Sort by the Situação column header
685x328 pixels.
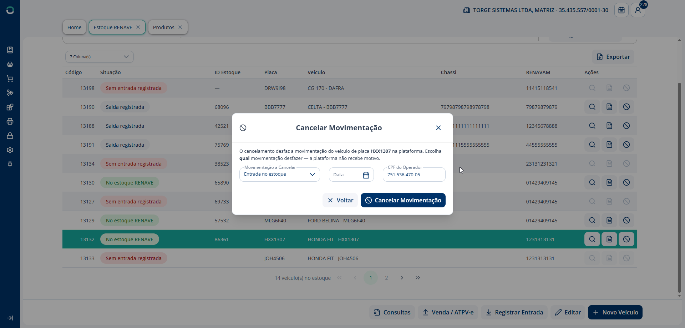(110, 72)
